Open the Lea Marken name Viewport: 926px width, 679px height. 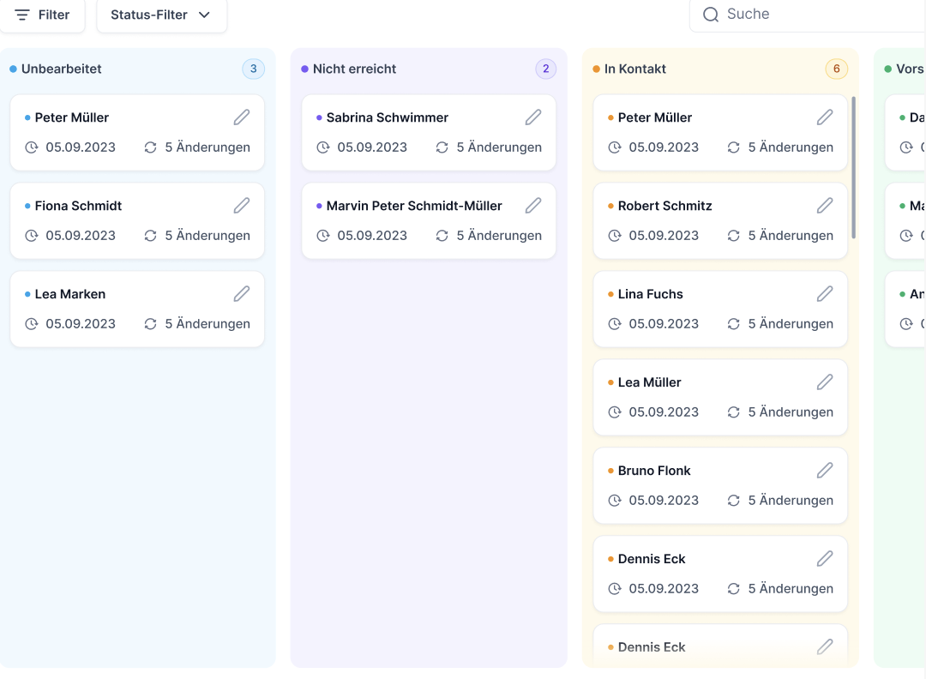(x=70, y=294)
